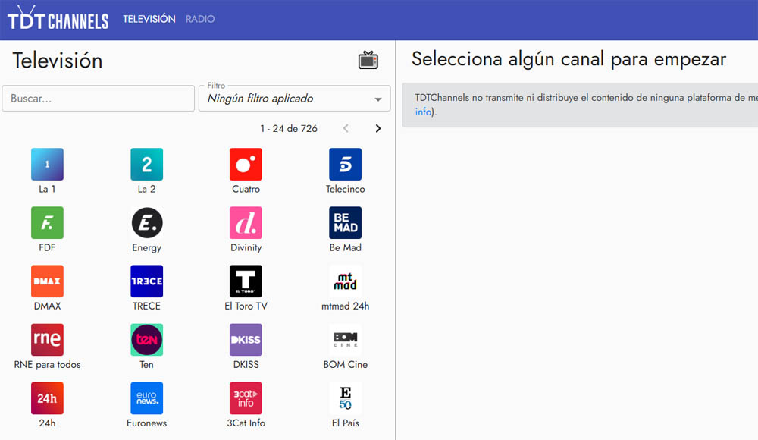
Task: Click the 'El Toro TV' label
Action: pyautogui.click(x=246, y=306)
